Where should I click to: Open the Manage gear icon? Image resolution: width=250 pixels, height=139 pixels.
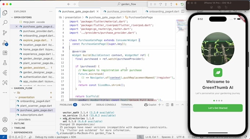[5, 129]
